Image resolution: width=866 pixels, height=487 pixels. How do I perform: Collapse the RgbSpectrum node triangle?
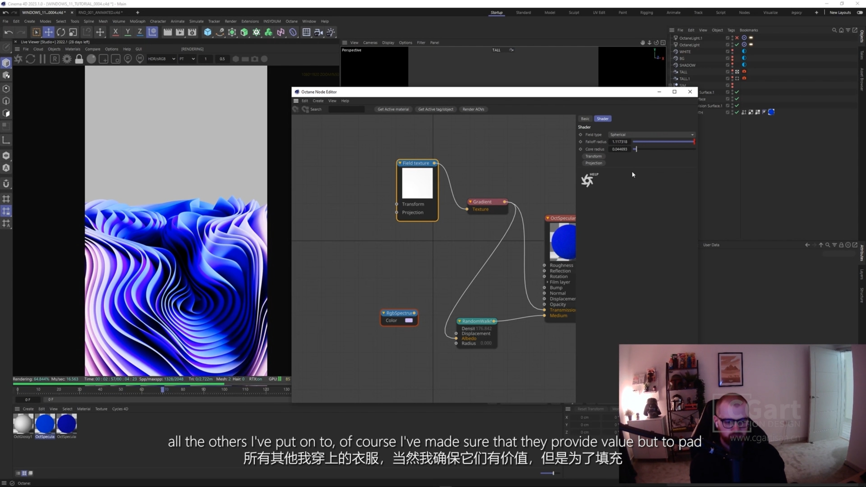(384, 313)
